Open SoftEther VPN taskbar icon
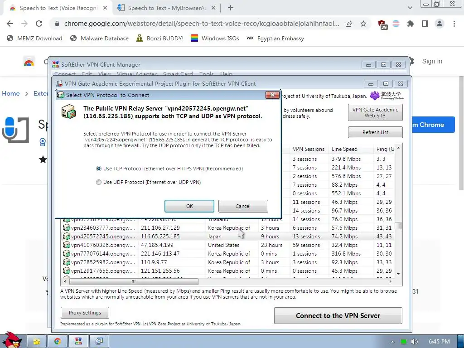The height and width of the screenshot is (348, 464). pyautogui.click(x=78, y=342)
